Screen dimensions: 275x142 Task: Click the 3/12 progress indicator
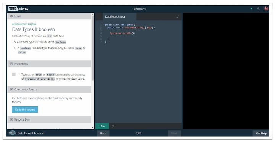(139, 133)
